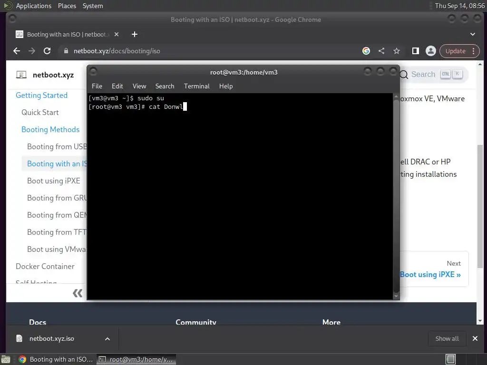This screenshot has width=487, height=365.
Task: Bookmark this page with star icon
Action: 397,51
